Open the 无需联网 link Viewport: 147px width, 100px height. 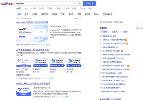click(x=36, y=69)
